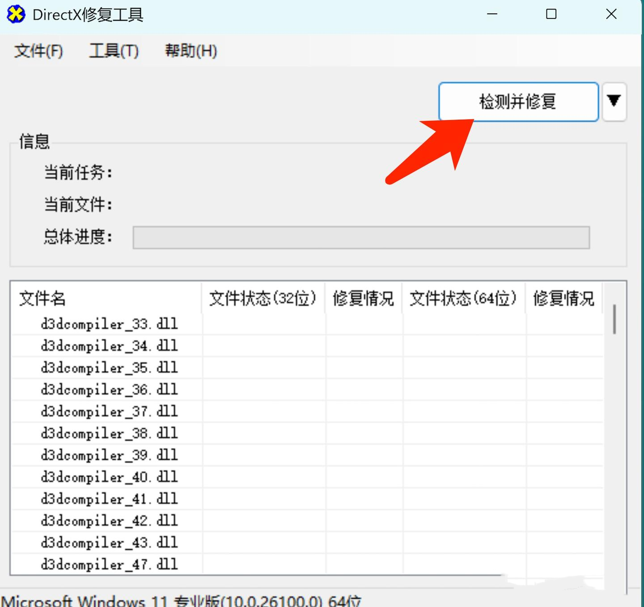Select the d3dcompiler_40.dll row
644x607 pixels.
pos(307,477)
